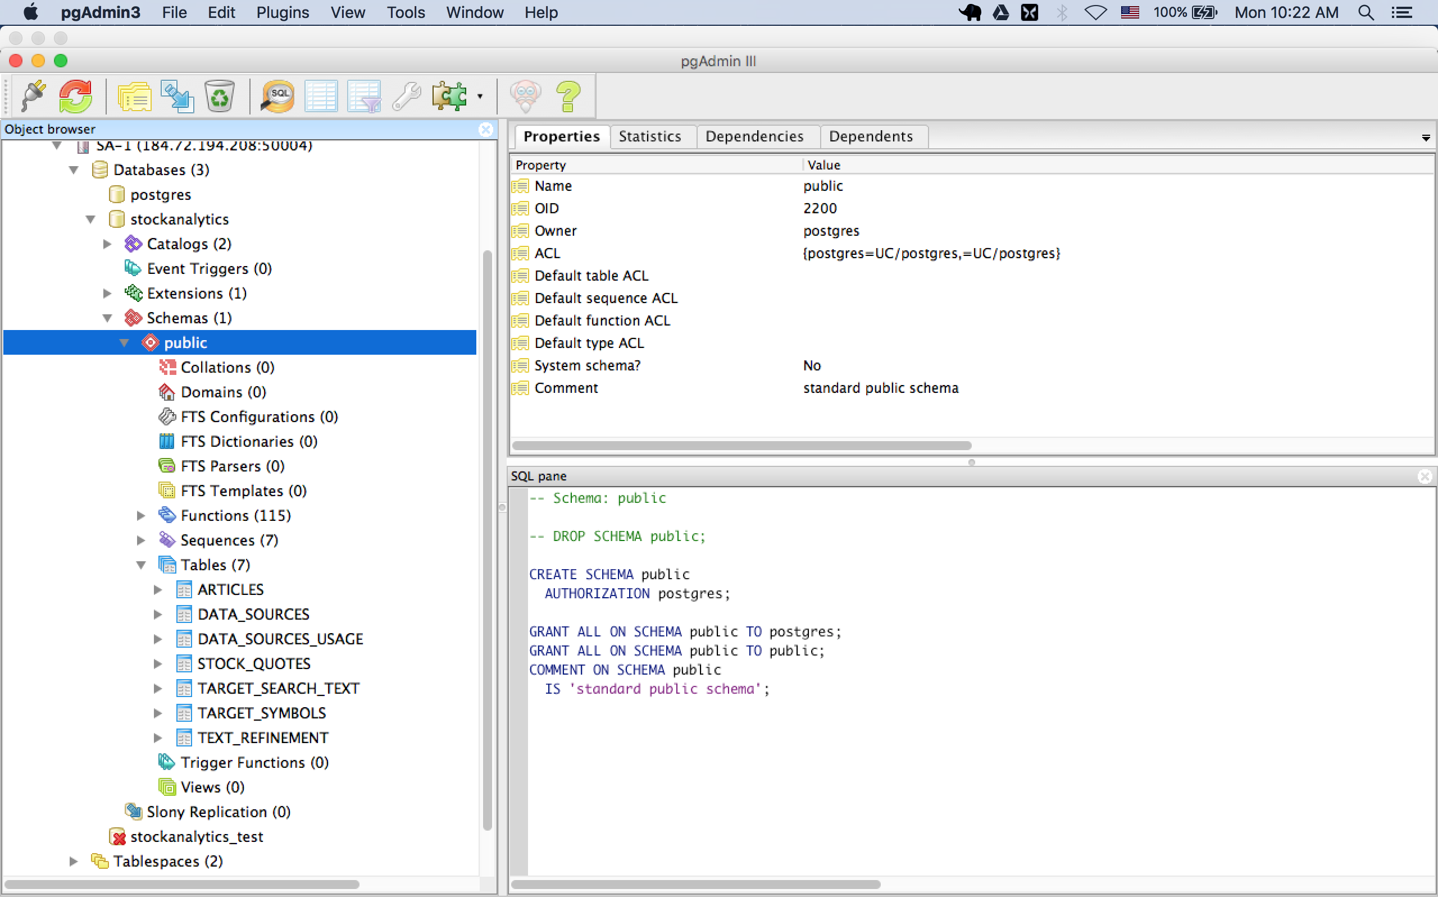Click the View data grid icon

pos(321,95)
